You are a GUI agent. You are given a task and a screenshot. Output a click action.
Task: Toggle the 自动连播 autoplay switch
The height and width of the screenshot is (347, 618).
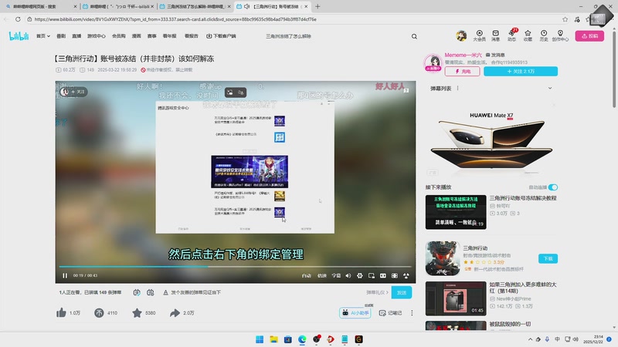pyautogui.click(x=553, y=187)
